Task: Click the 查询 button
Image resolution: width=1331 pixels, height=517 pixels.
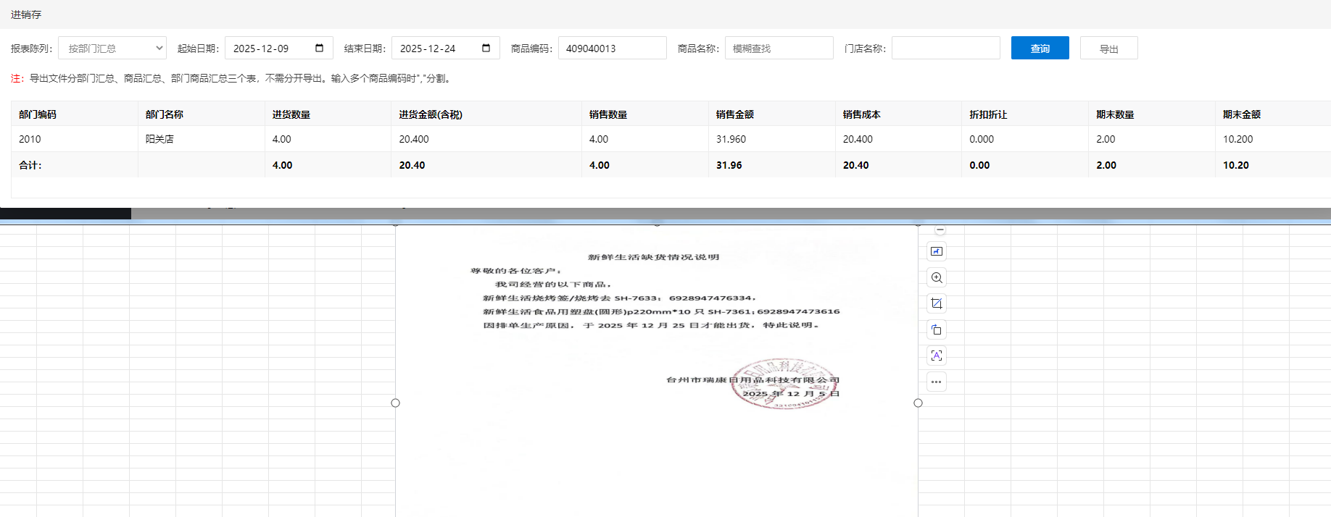Action: pyautogui.click(x=1040, y=49)
